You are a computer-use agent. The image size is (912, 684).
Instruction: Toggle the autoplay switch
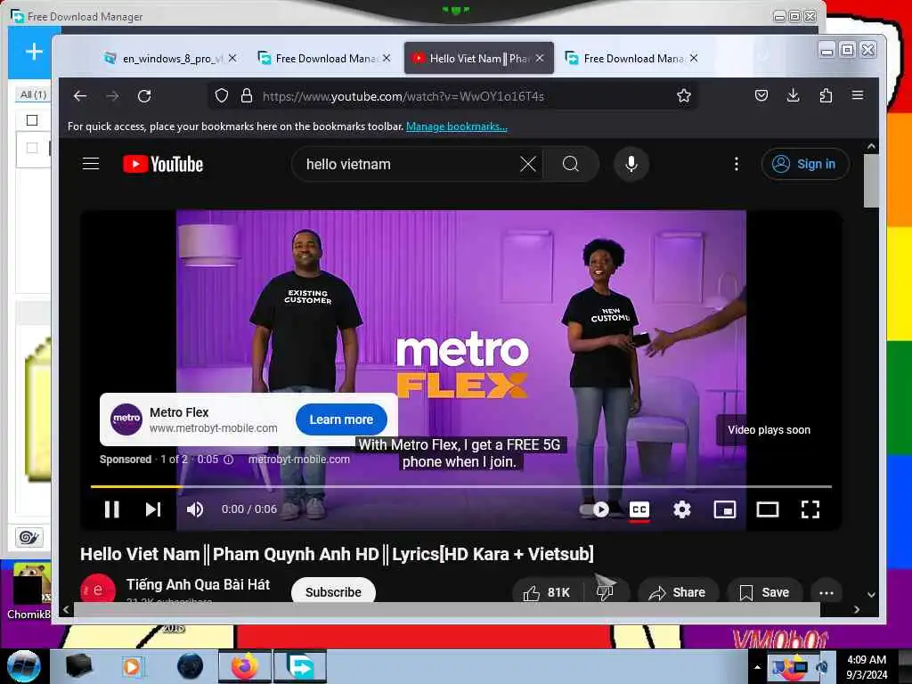click(x=594, y=509)
